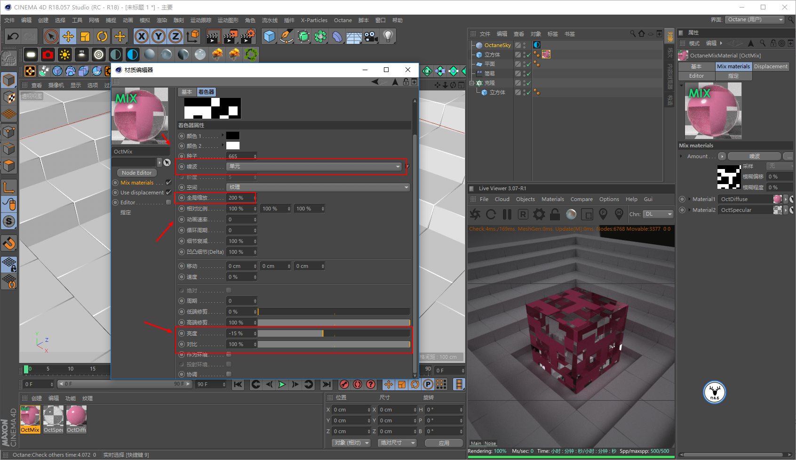Add a camera object
The image size is (796, 460).
371,36
